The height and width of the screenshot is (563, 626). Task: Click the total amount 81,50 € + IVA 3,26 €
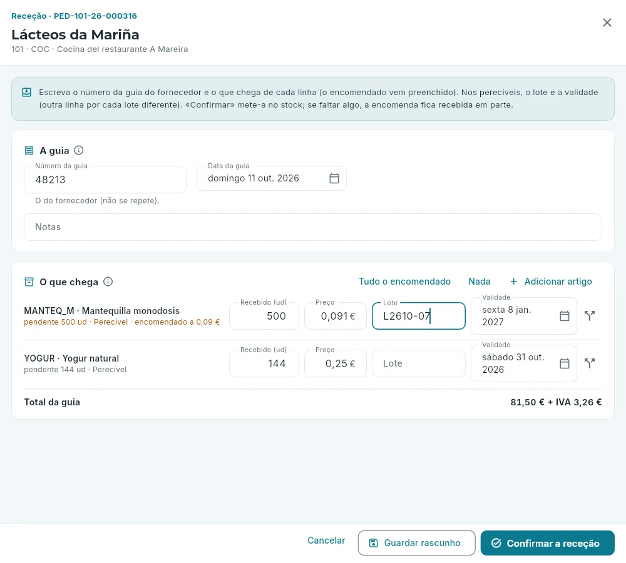pyautogui.click(x=556, y=402)
